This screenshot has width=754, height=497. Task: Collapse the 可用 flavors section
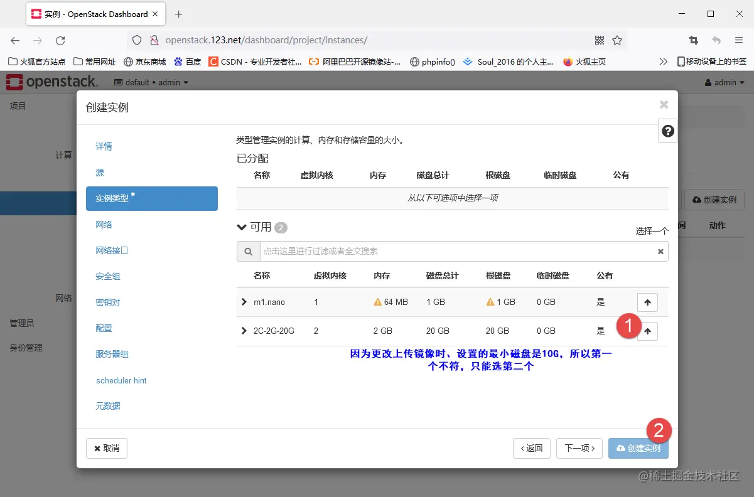(x=242, y=227)
